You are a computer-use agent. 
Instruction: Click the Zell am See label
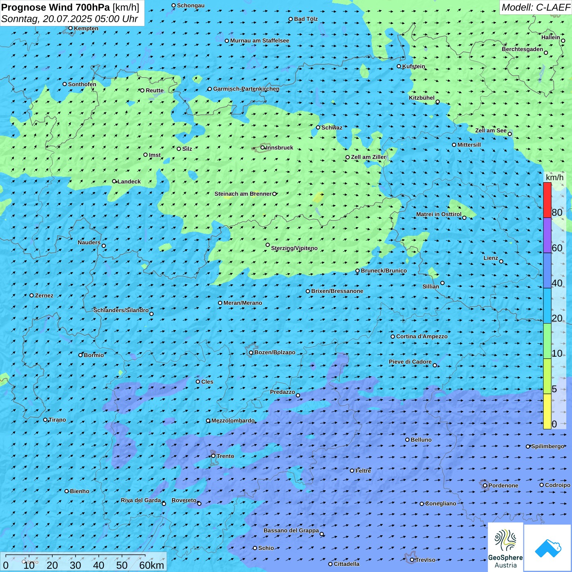pyautogui.click(x=491, y=130)
